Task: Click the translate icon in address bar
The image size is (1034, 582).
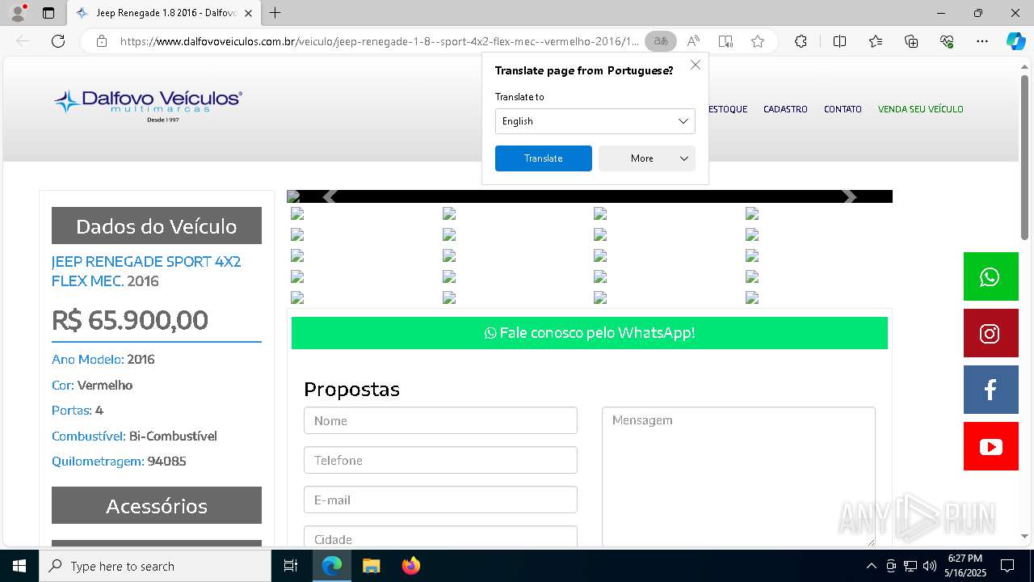Action: 661,41
